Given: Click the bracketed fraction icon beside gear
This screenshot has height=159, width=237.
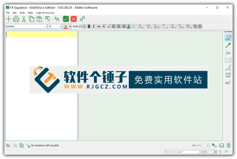Looking at the screenshot, I should coord(195,26).
